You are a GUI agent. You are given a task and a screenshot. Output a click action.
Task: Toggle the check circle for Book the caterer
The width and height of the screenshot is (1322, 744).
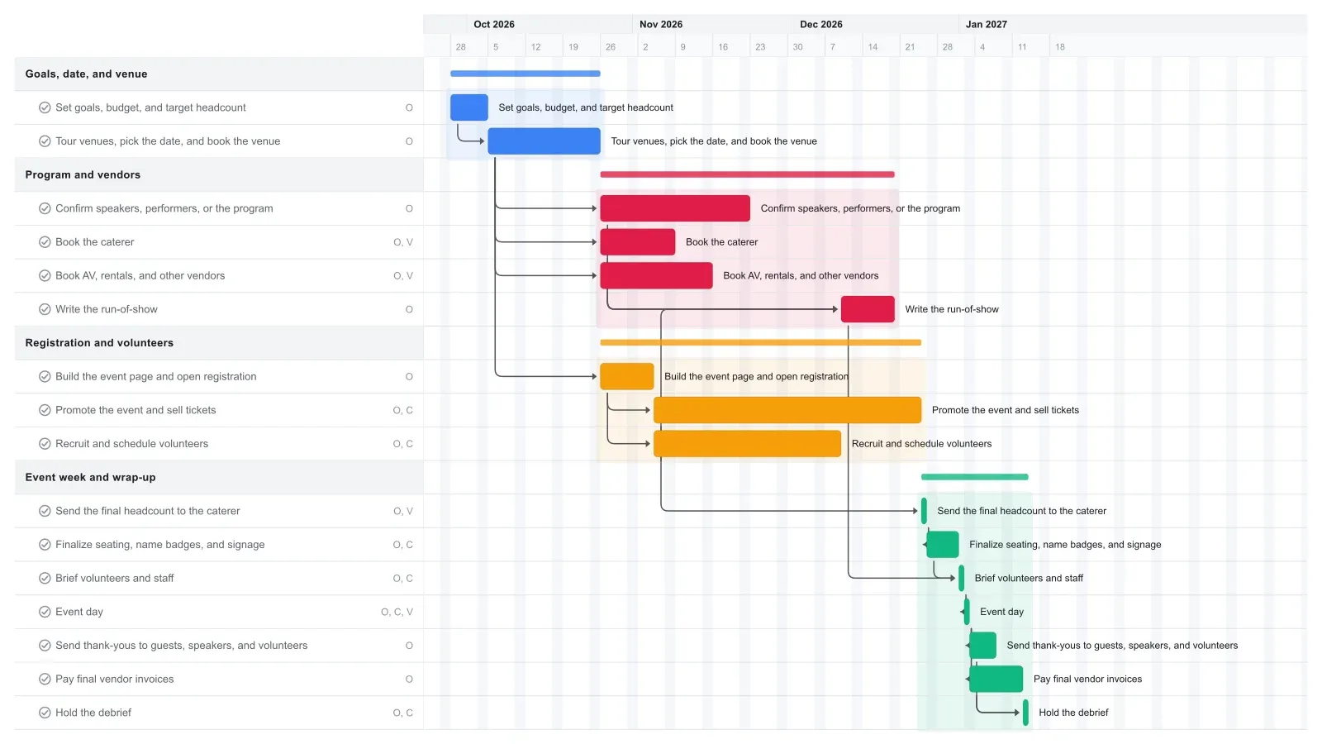pyautogui.click(x=45, y=242)
